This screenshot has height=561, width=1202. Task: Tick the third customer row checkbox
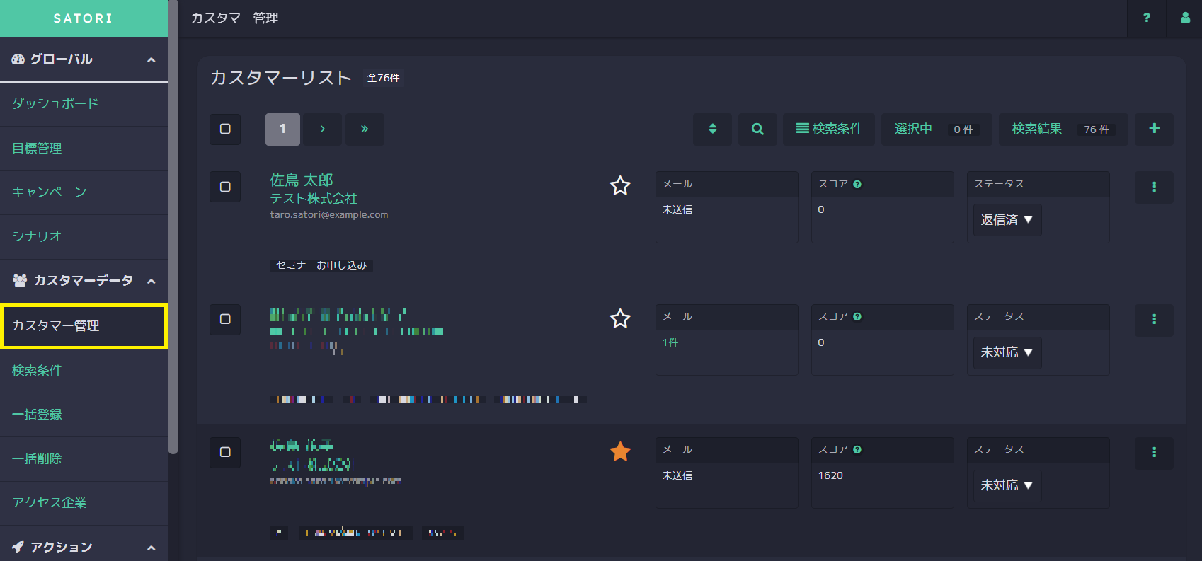tap(225, 452)
